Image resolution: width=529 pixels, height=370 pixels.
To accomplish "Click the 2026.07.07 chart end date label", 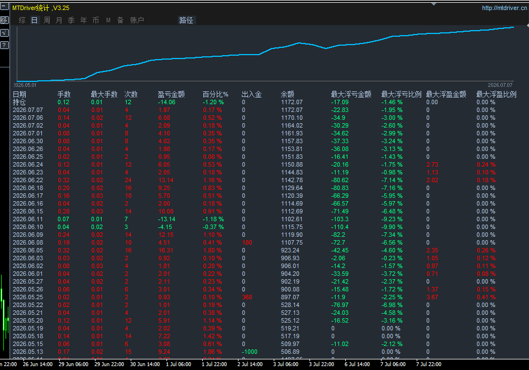I will pos(500,85).
